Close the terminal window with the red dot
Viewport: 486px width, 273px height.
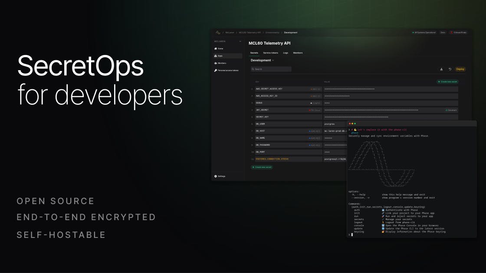(x=350, y=123)
